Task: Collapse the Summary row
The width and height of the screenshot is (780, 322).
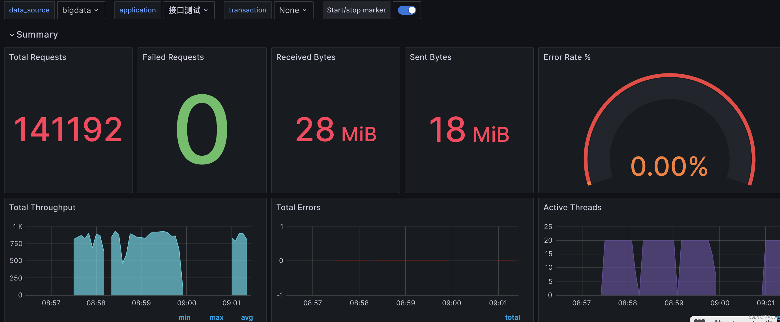Action: (33, 34)
